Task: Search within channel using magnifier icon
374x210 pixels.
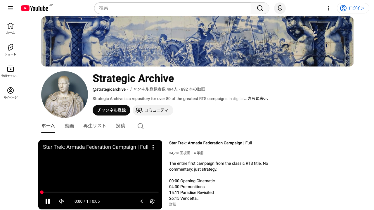Action: click(141, 126)
